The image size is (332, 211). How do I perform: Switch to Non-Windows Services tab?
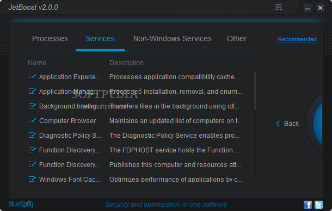coord(173,39)
